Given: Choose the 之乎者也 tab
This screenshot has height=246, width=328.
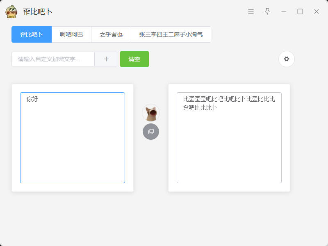Looking at the screenshot, I should 111,34.
